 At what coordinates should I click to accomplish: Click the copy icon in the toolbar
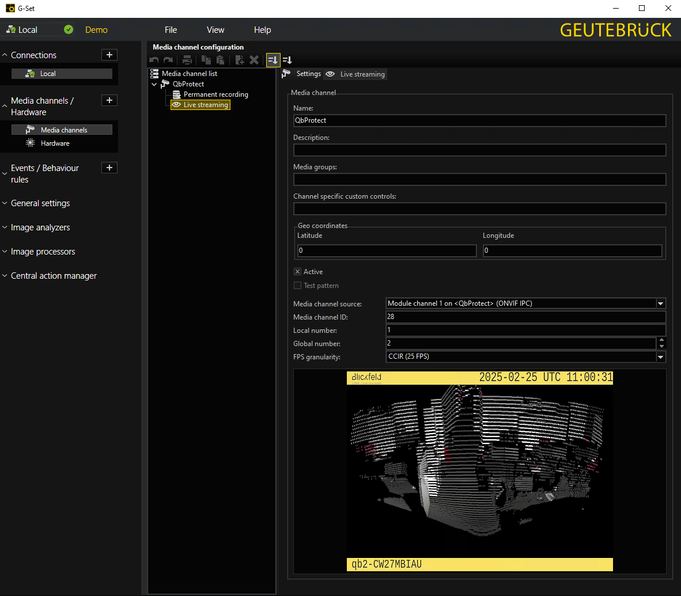(x=206, y=60)
